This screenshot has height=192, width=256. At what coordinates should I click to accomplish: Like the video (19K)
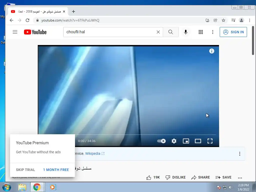point(153,177)
